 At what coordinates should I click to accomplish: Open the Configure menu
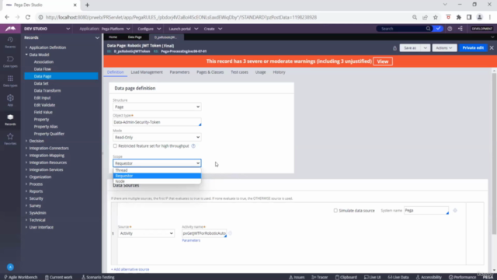coord(149,29)
